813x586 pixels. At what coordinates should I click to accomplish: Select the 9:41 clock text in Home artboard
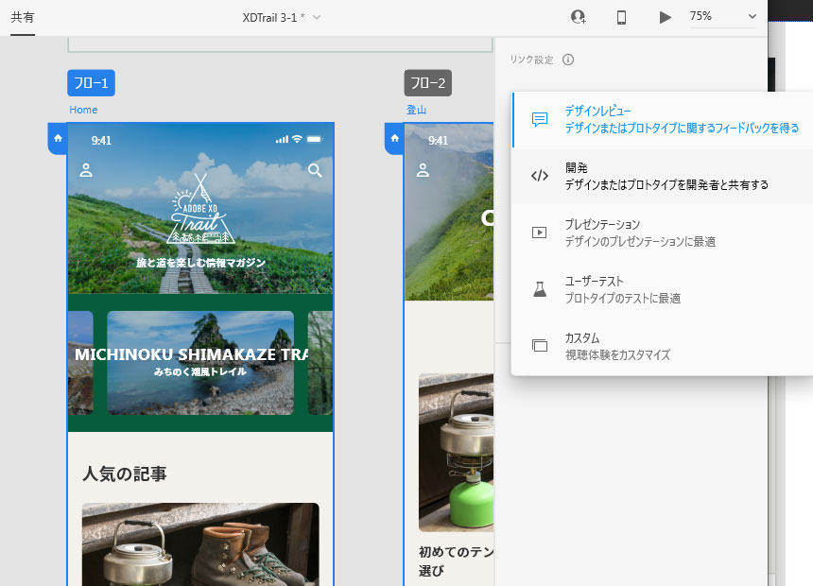click(x=101, y=141)
